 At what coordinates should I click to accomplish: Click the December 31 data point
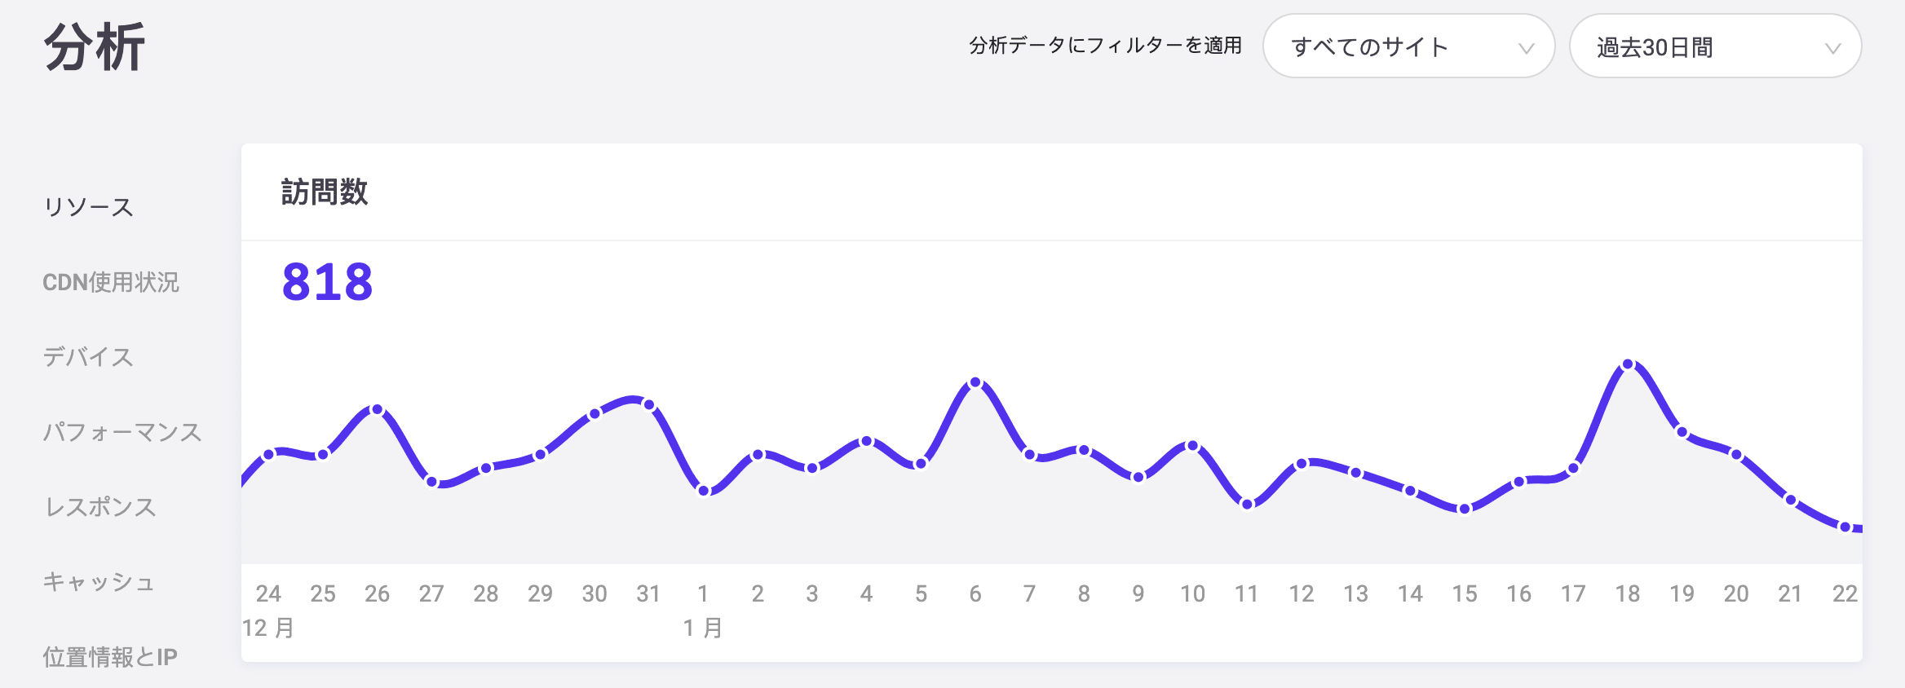pos(648,403)
